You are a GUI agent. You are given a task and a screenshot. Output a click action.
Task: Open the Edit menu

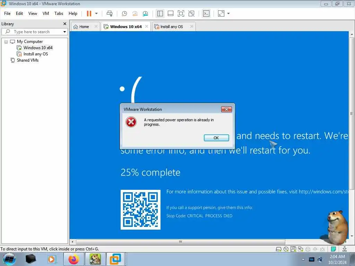point(19,14)
